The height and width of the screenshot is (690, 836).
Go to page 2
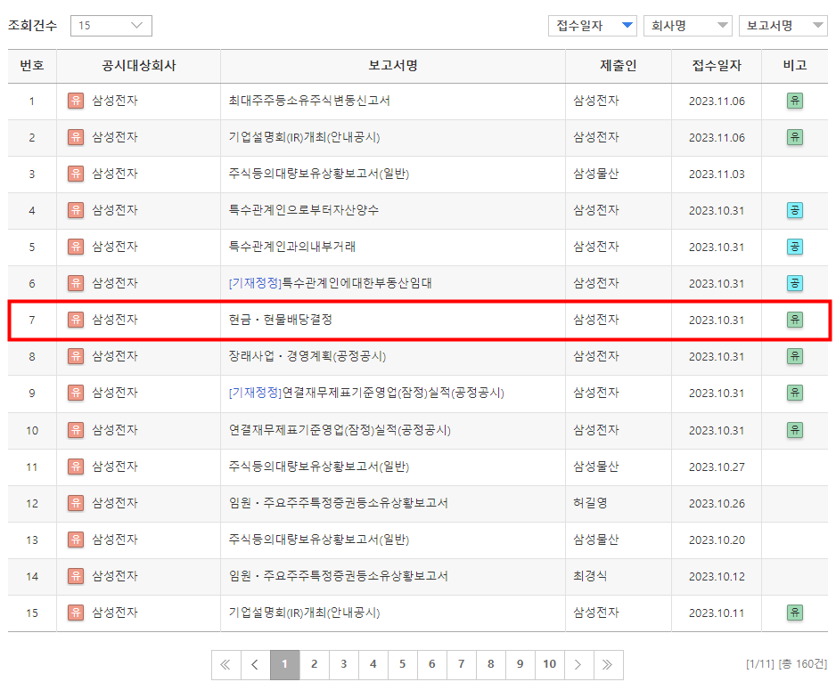coord(314,664)
